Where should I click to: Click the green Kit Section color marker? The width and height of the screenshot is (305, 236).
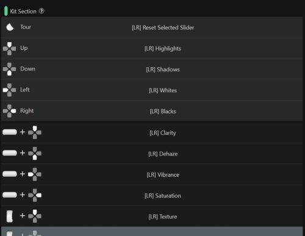click(x=6, y=11)
